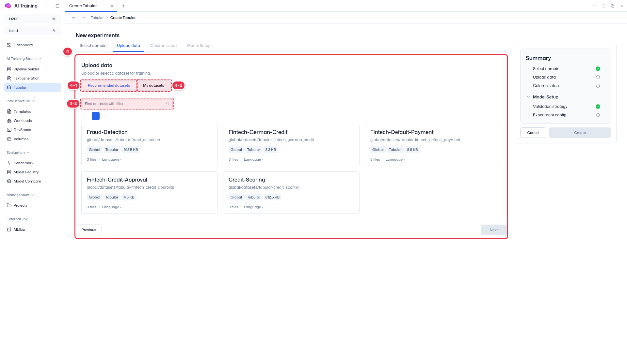Click the Tabular breadcrumb link
This screenshot has height=352, width=627.
97,18
